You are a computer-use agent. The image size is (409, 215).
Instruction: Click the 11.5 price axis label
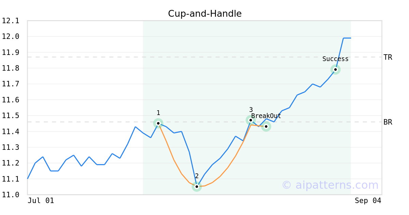pos(11,116)
